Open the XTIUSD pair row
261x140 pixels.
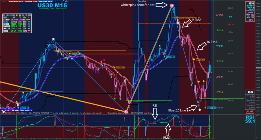tap(17, 20)
